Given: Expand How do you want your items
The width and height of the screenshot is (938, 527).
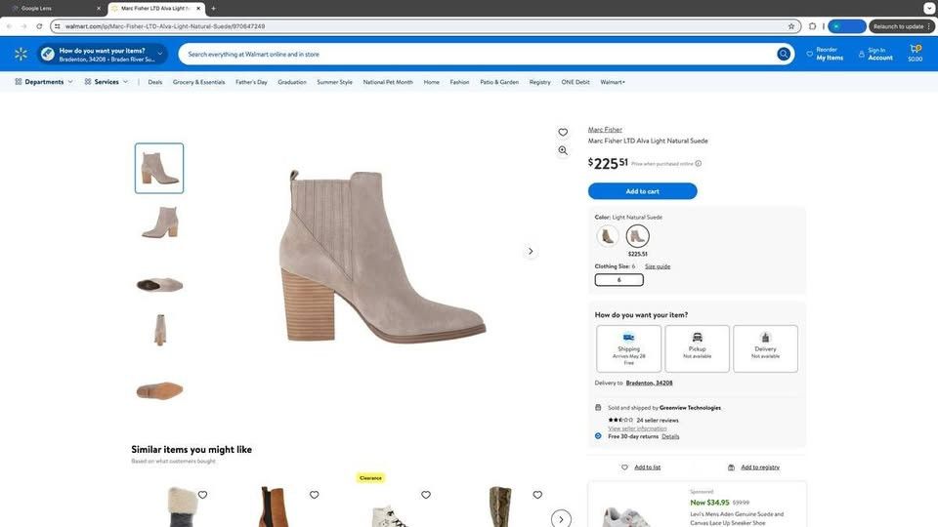Looking at the screenshot, I should pos(103,55).
